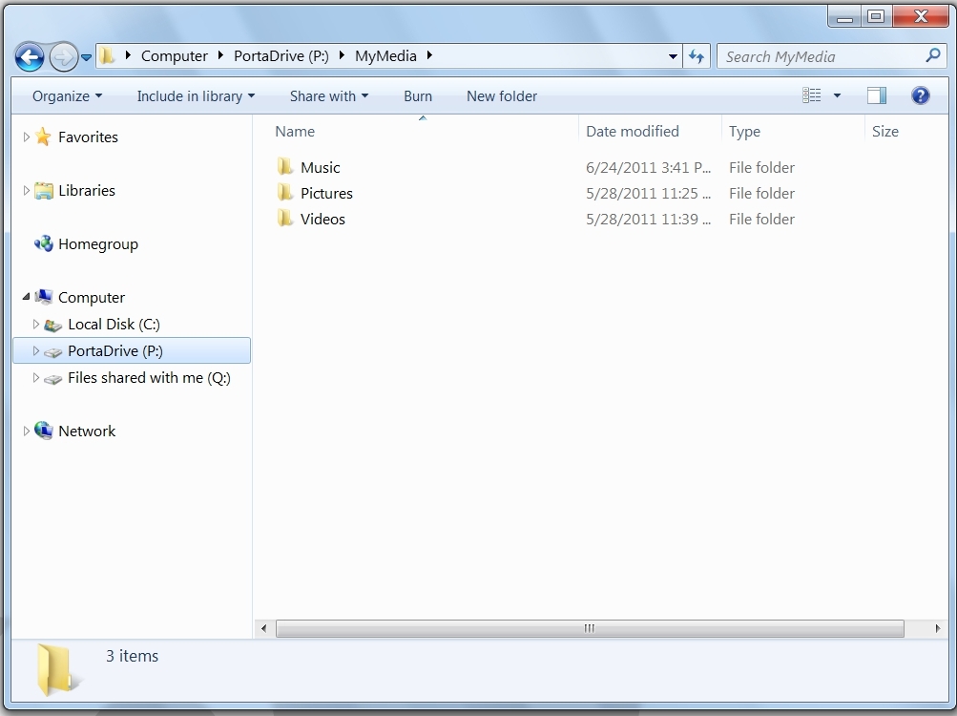Click the scroll right arrow
The width and height of the screenshot is (957, 716).
pos(938,628)
